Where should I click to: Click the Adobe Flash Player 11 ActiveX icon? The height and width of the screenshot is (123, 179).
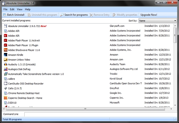pos(5,40)
